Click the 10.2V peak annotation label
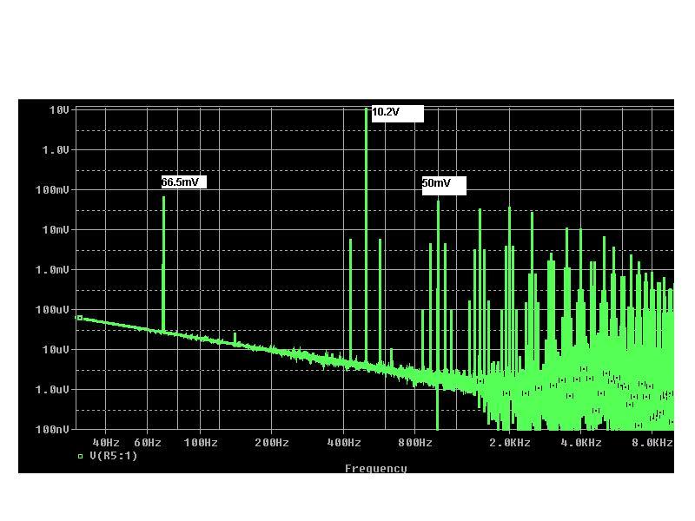Screen dimensions: 695x521 [x=398, y=114]
